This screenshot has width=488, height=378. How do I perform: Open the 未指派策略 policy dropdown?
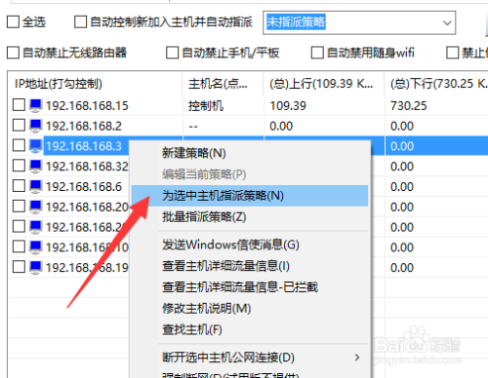click(x=359, y=22)
